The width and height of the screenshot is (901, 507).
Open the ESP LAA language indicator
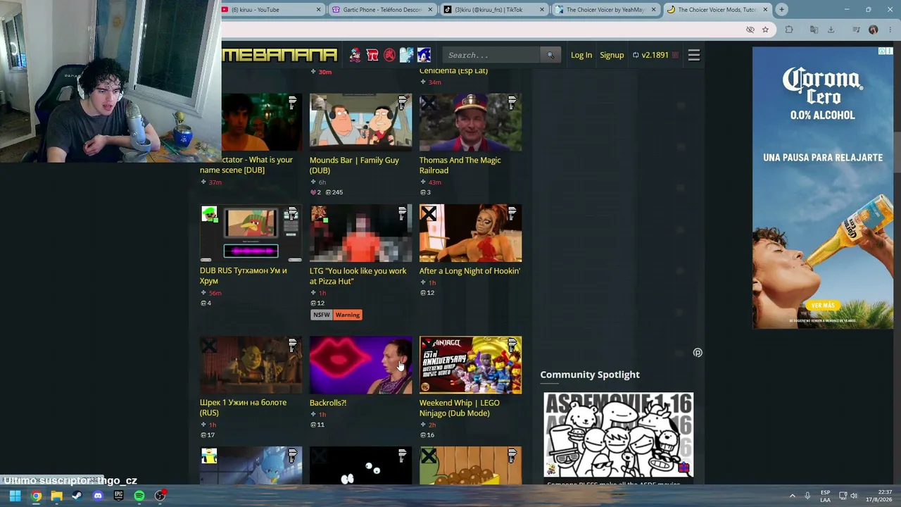pos(825,496)
